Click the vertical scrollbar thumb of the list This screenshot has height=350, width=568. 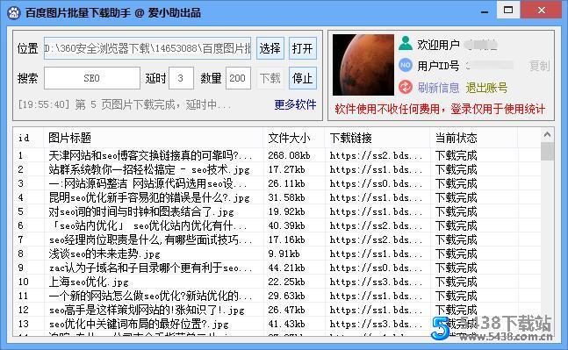[547, 151]
